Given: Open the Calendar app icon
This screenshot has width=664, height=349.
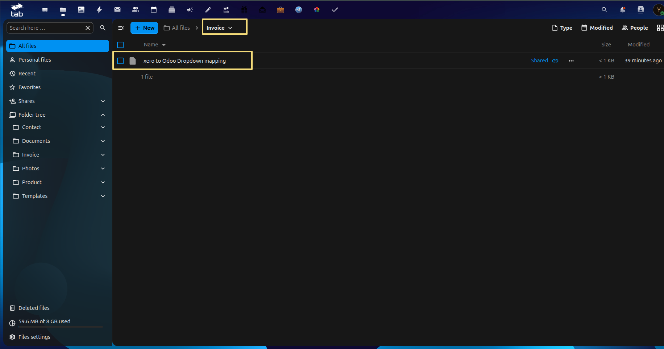Looking at the screenshot, I should 154,10.
